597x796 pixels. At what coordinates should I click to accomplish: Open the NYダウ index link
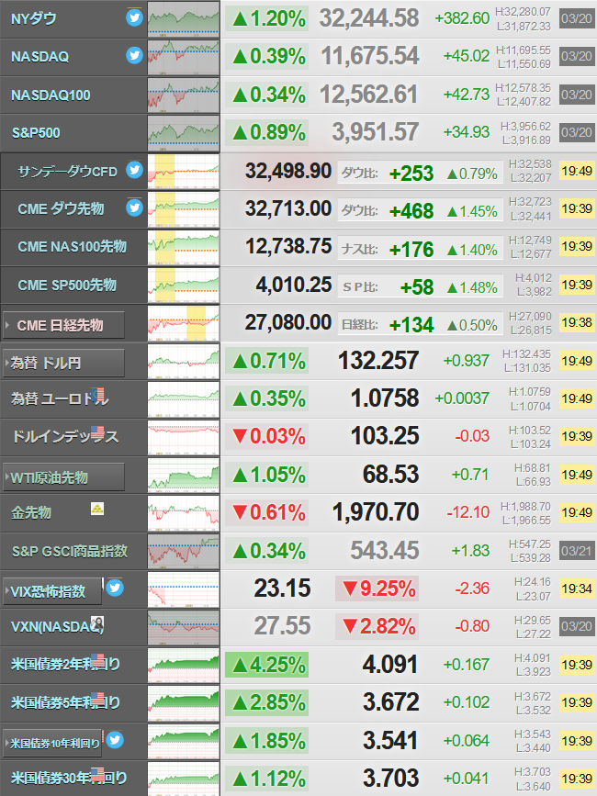pyautogui.click(x=34, y=19)
